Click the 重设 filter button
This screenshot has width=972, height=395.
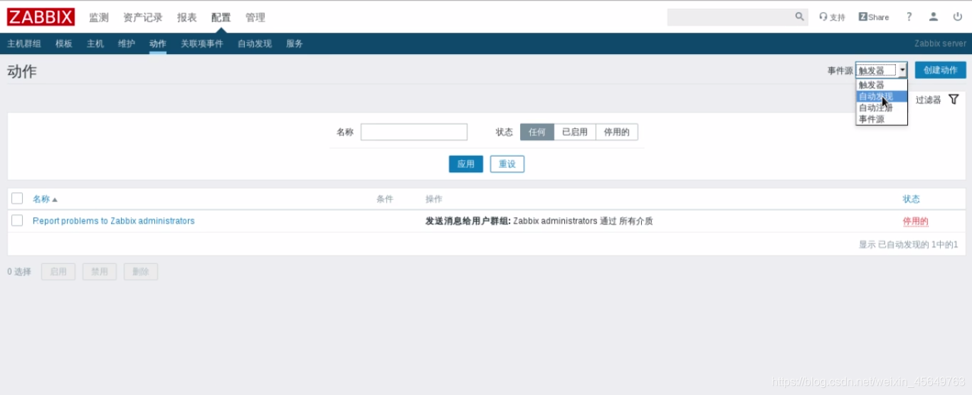point(507,164)
